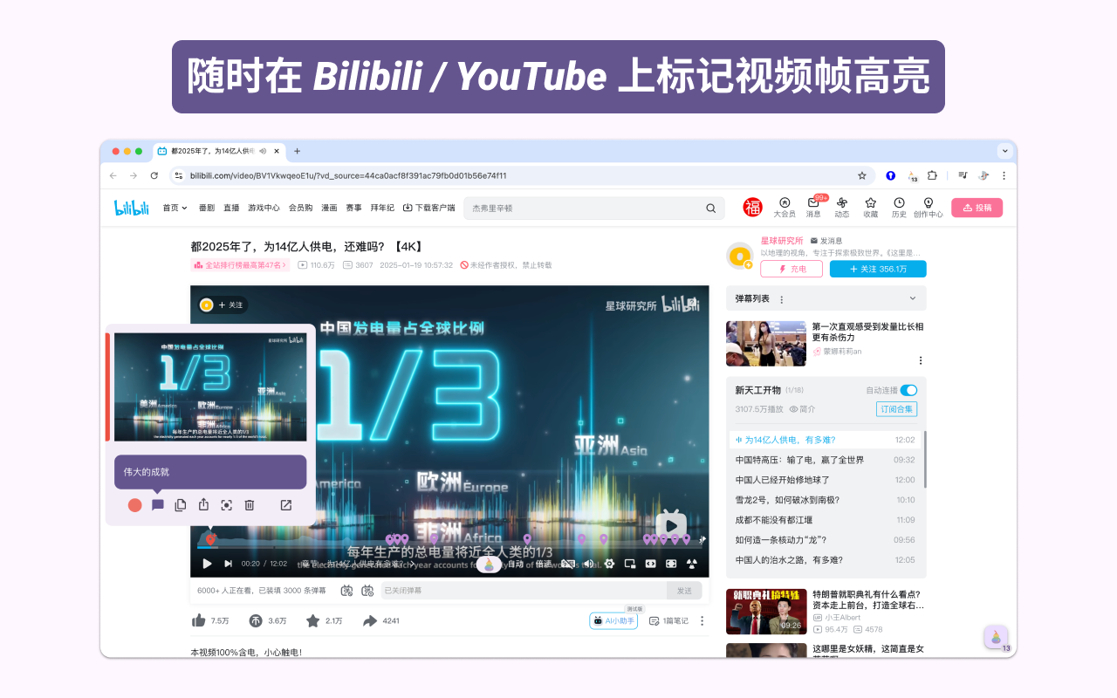The image size is (1117, 698).
Task: Send a message via 发消息 link
Action: point(826,240)
